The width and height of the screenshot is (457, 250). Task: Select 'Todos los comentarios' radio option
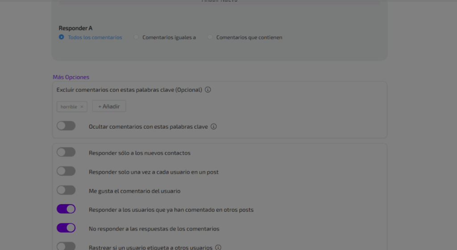pos(62,37)
